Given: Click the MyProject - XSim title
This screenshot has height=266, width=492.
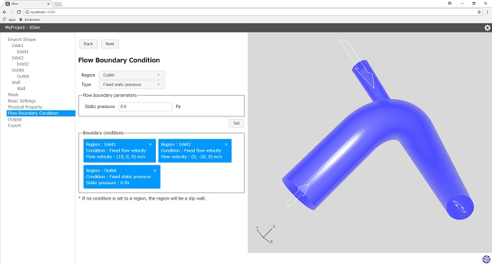Looking at the screenshot, I should [22, 28].
